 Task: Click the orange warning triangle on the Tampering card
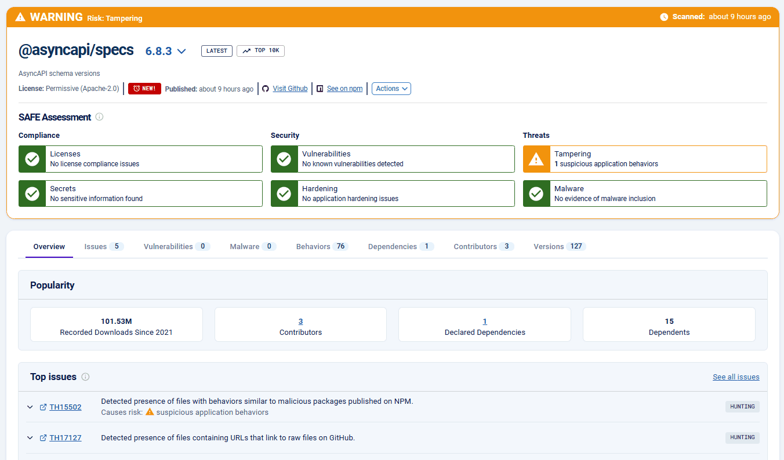[x=536, y=159]
